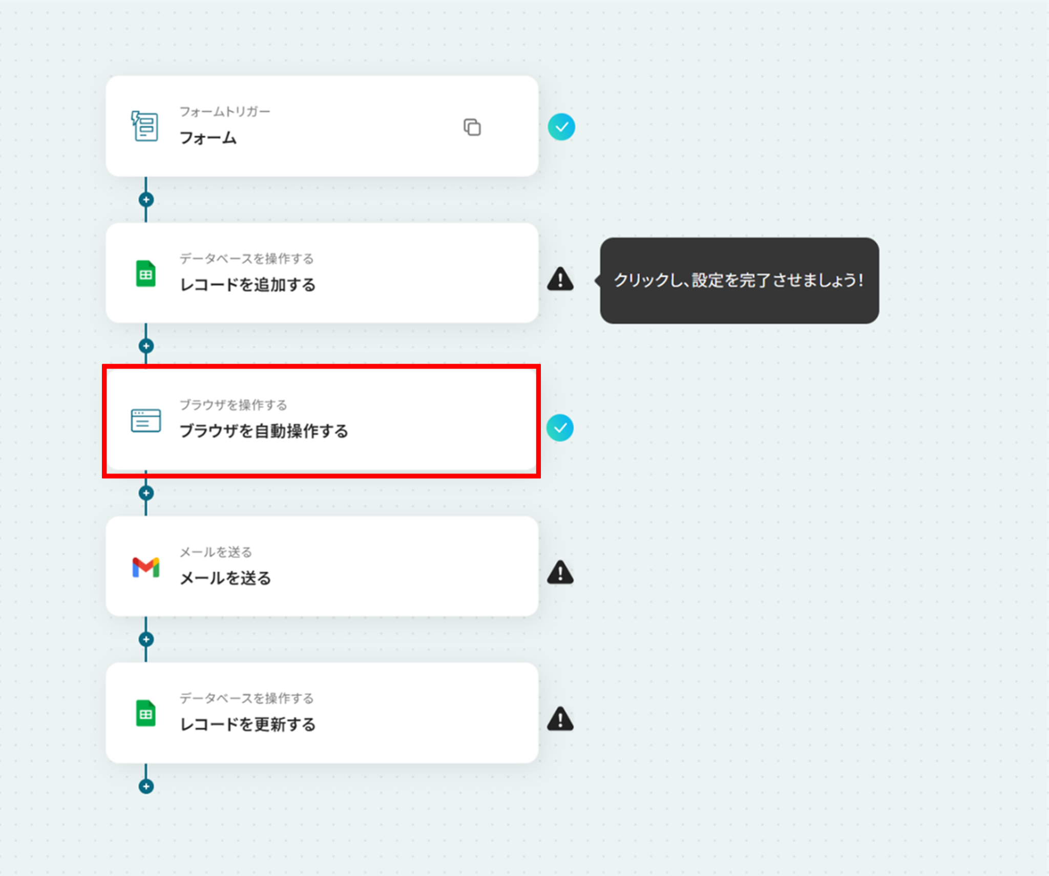1049x876 pixels.
Task: Open the レコードを追加する step
Action: click(322, 273)
